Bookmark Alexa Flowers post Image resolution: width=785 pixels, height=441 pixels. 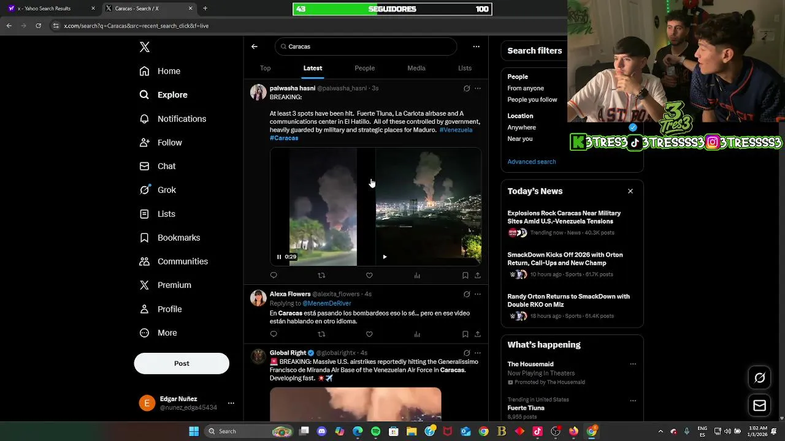(465, 334)
